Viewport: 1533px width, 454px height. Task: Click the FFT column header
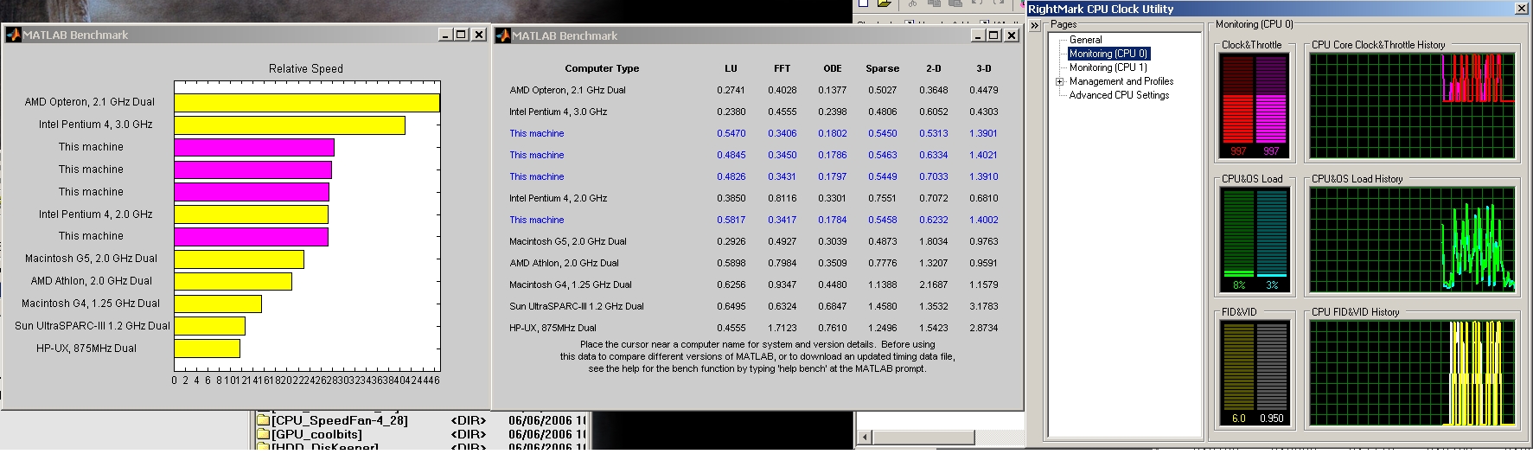782,68
